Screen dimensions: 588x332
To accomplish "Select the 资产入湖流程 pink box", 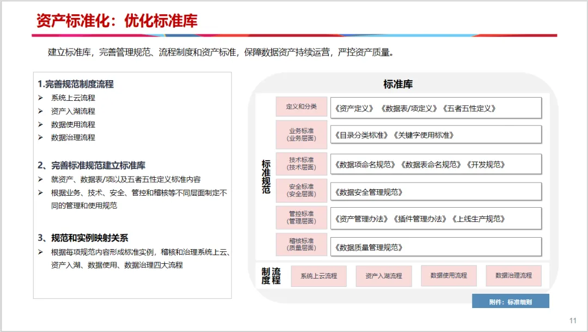I will point(384,276).
